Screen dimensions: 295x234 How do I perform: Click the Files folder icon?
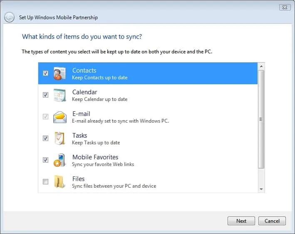coord(59,182)
